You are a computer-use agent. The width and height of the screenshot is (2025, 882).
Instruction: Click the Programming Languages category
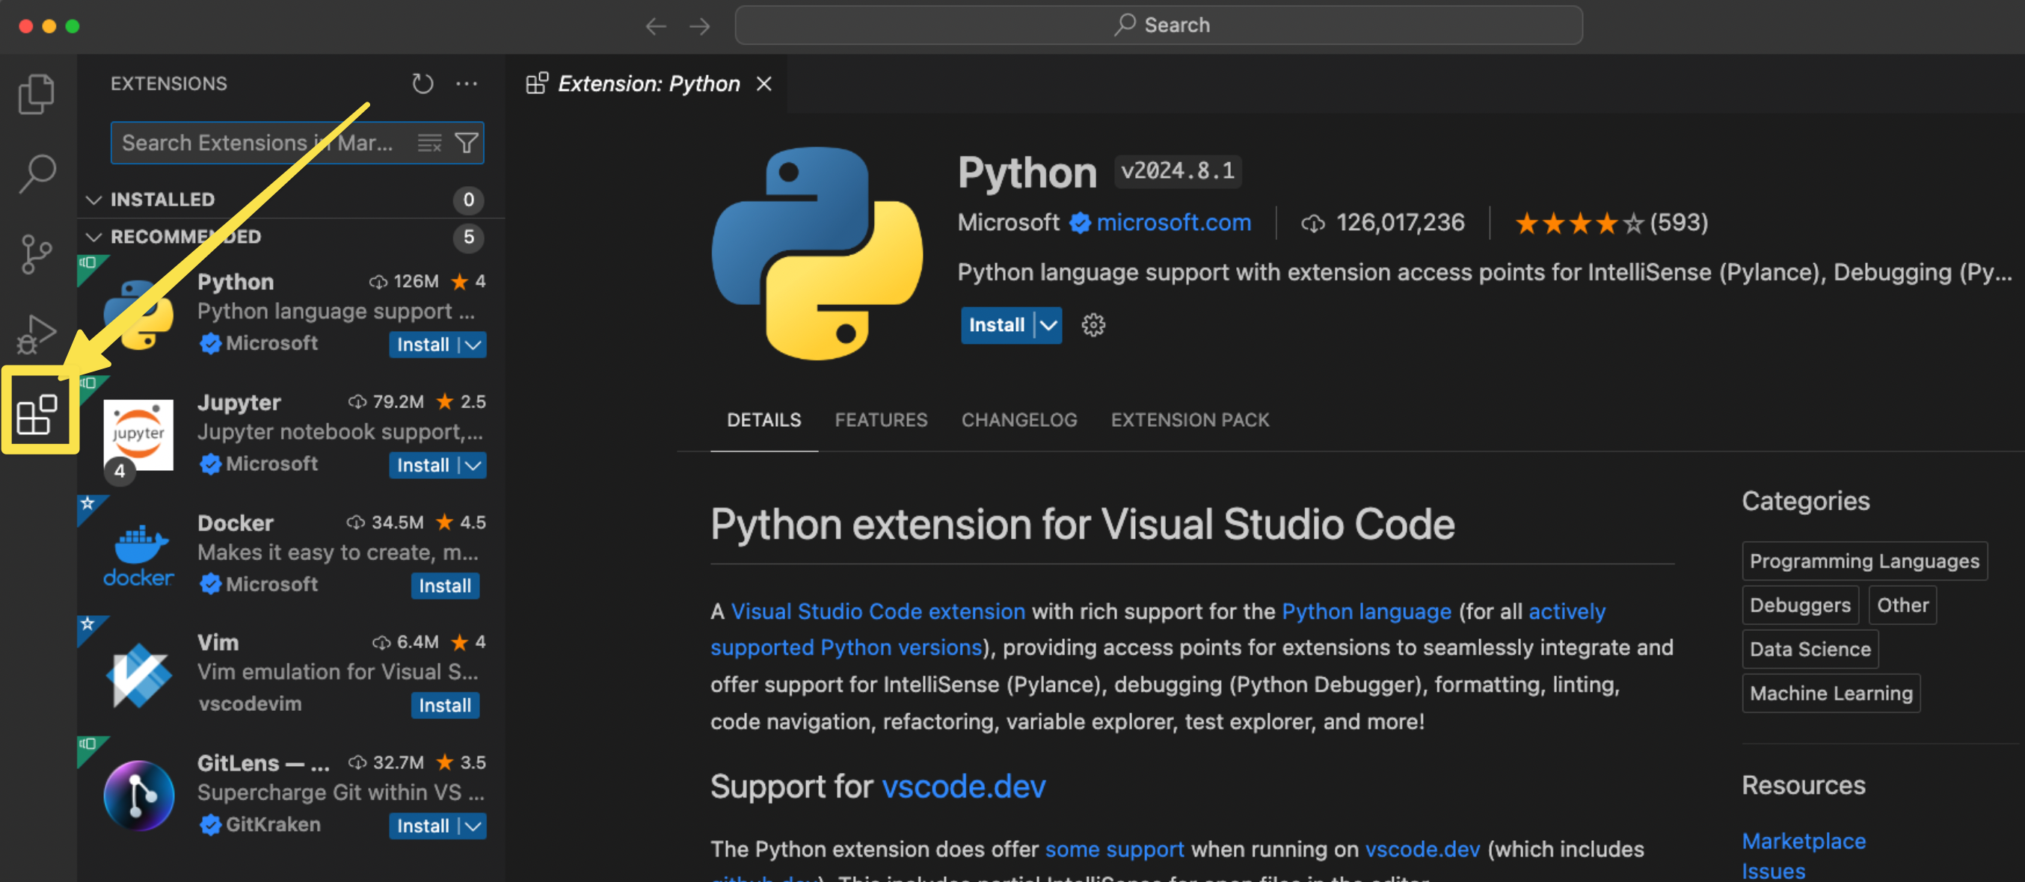click(1863, 561)
